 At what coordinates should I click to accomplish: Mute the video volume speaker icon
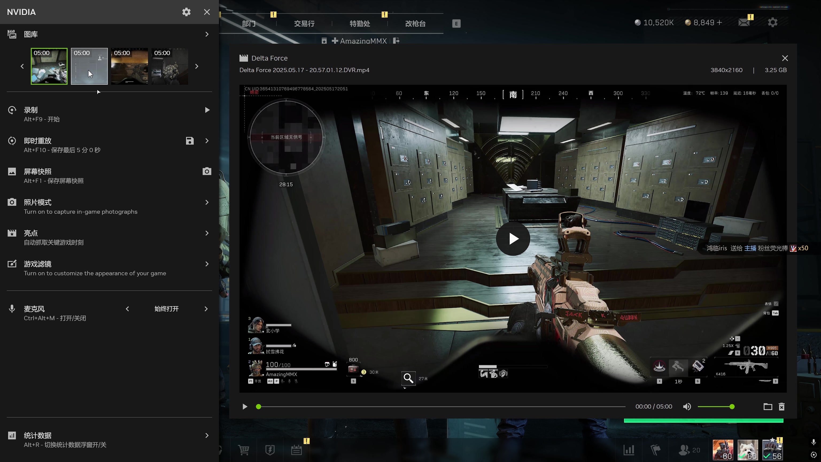(x=687, y=406)
